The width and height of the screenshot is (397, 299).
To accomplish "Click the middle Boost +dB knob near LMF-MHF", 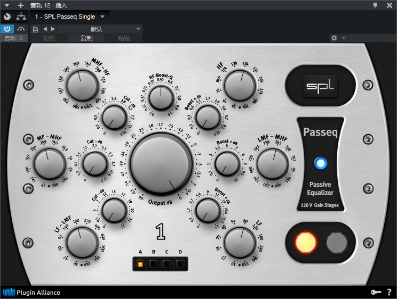I will [x=227, y=164].
